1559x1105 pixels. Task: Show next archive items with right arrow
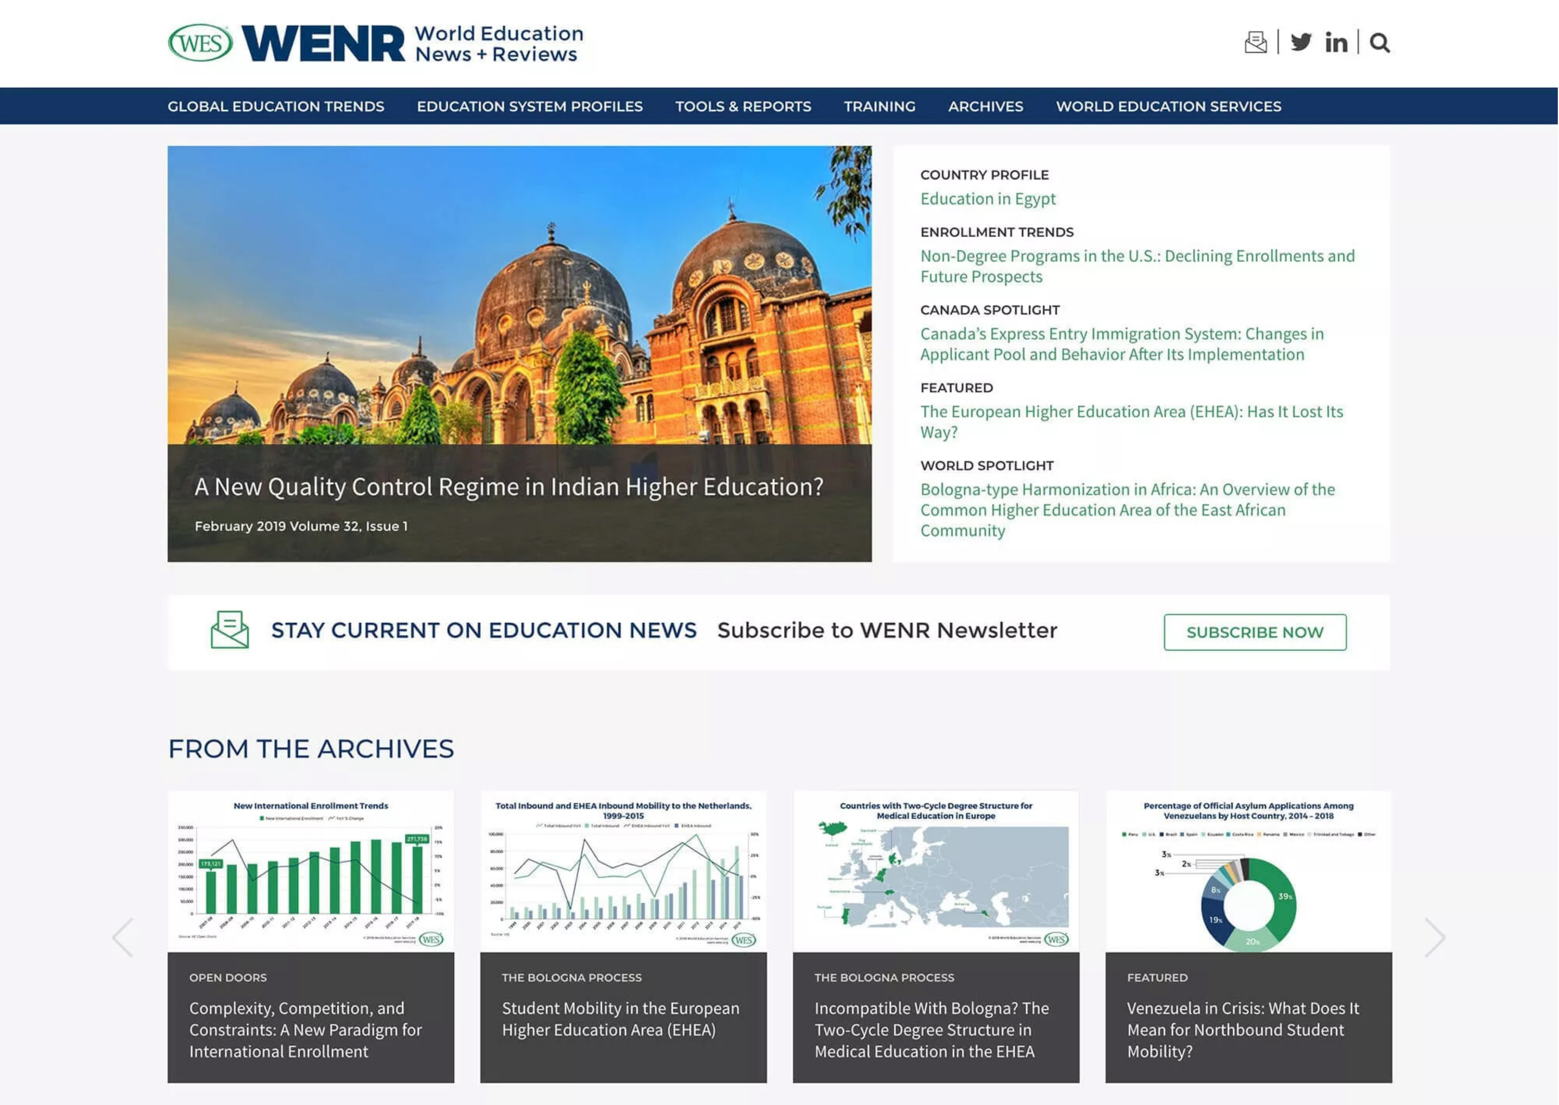(x=1434, y=937)
